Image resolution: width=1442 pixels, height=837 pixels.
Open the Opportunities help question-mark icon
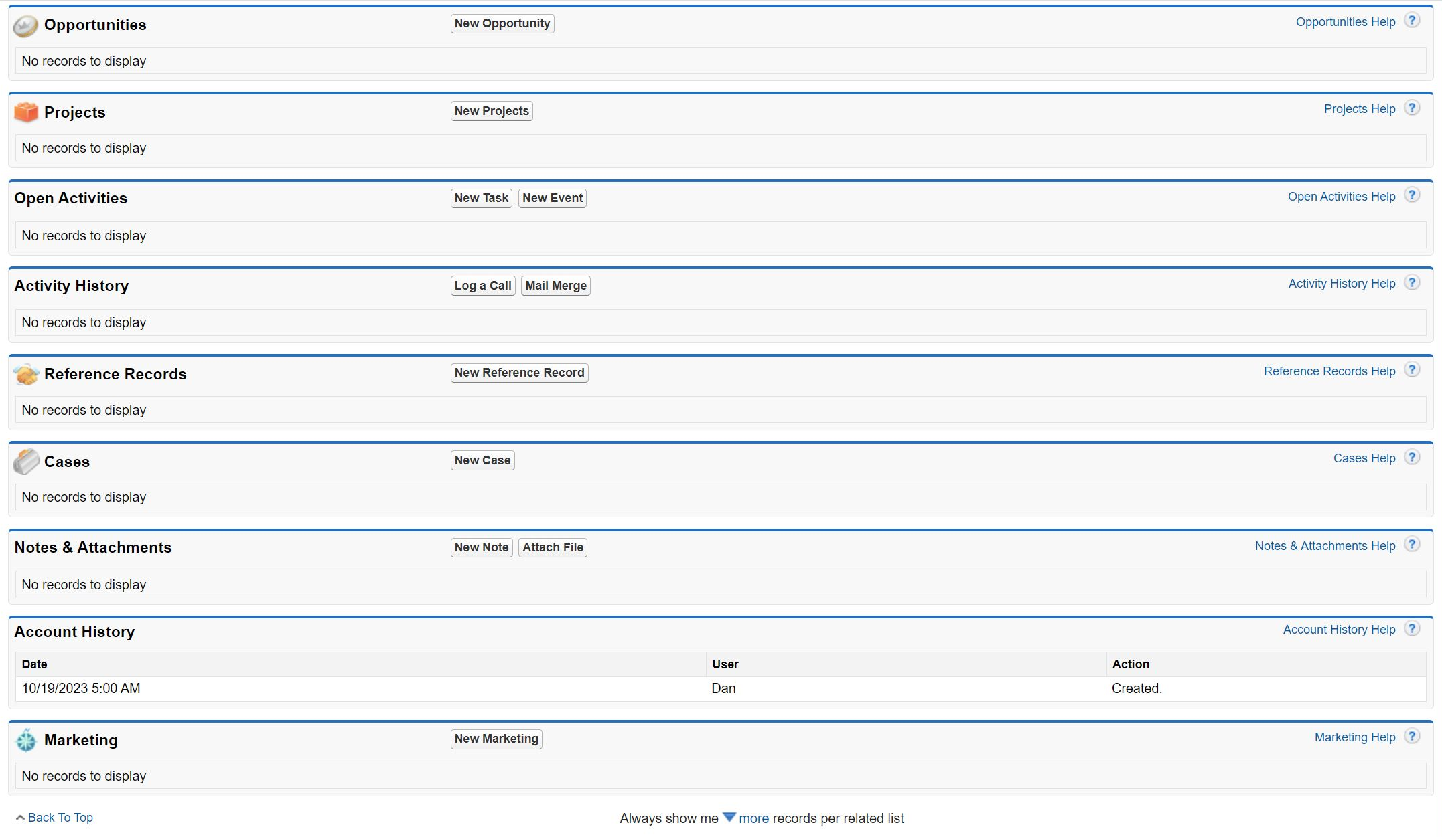click(x=1412, y=21)
